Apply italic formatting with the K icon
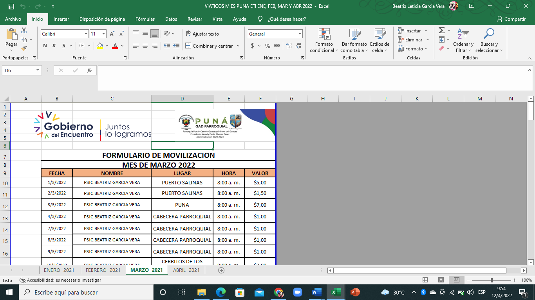This screenshot has width=535, height=300. pyautogui.click(x=54, y=46)
